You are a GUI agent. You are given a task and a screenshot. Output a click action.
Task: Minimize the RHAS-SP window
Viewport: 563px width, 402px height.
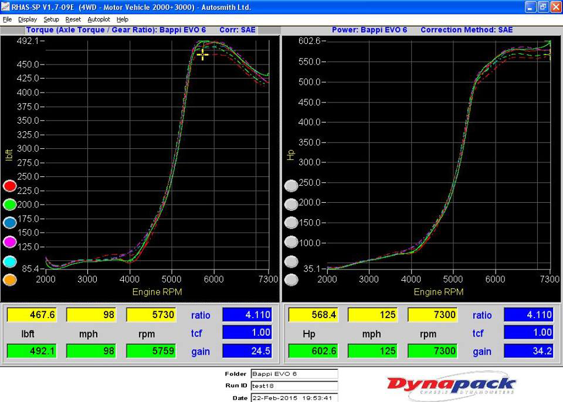pyautogui.click(x=530, y=7)
